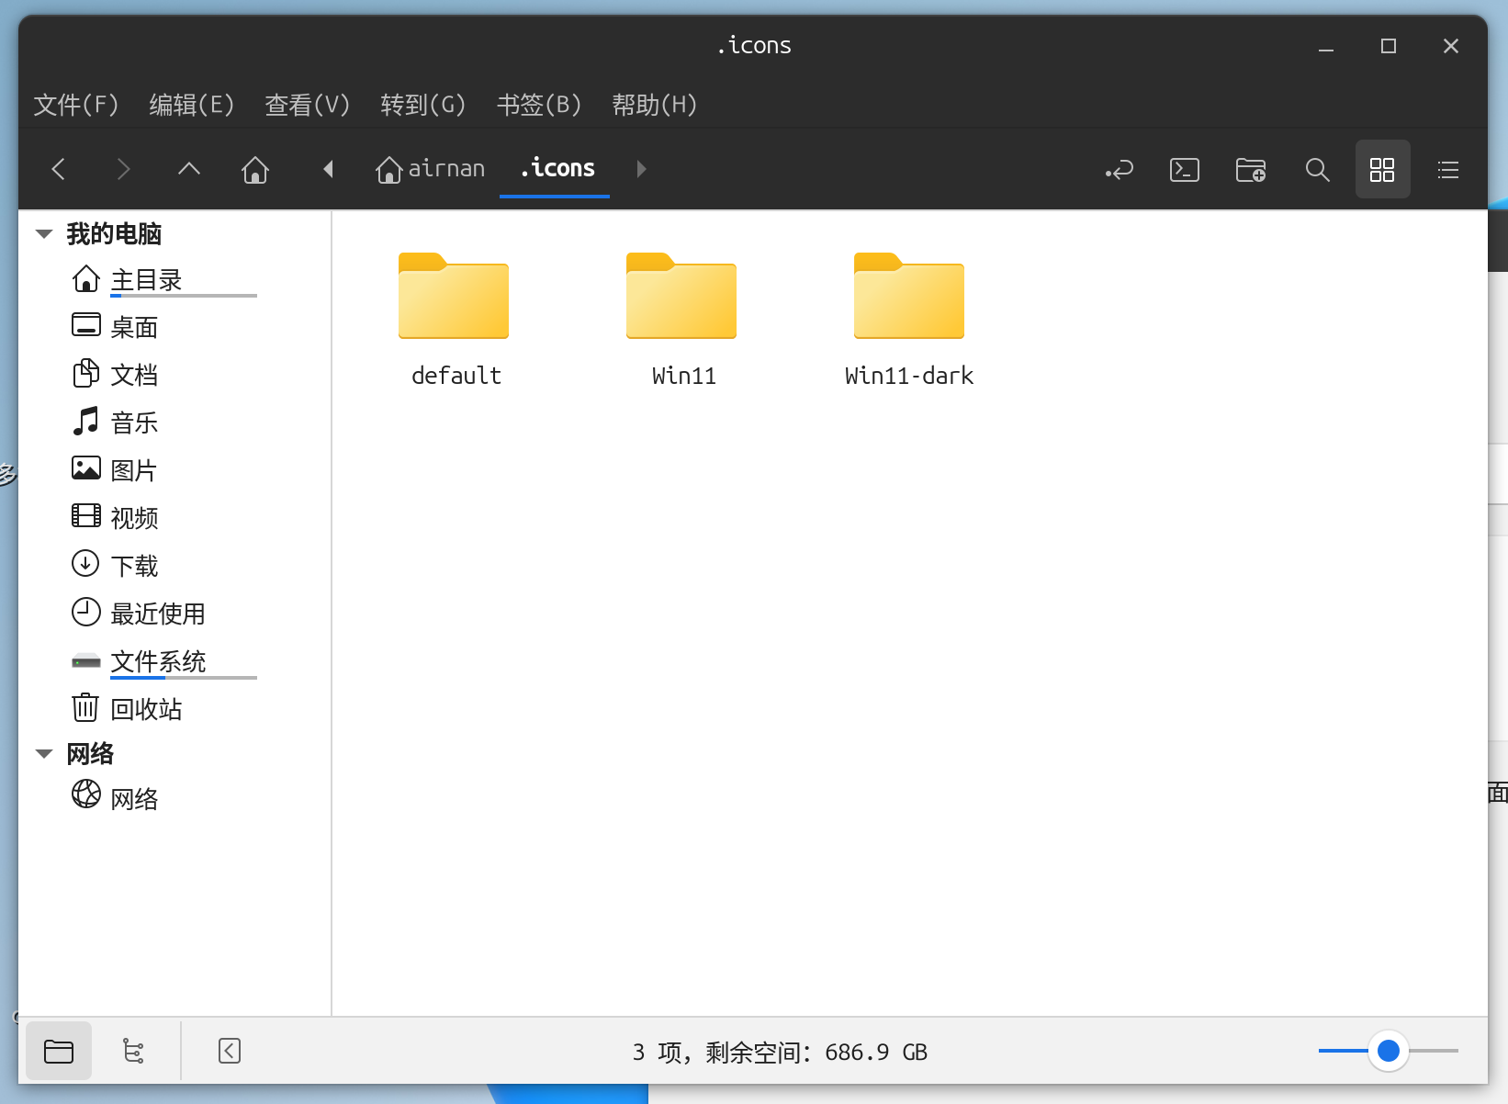
Task: Open the 书签(B) menu
Action: pos(539,105)
